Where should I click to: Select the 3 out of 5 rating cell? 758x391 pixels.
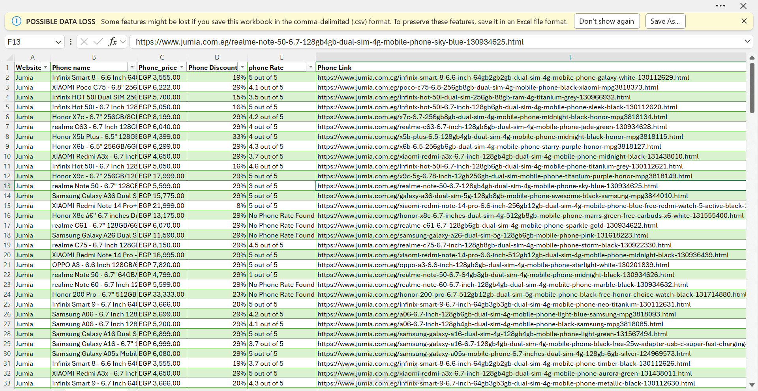pyautogui.click(x=281, y=186)
